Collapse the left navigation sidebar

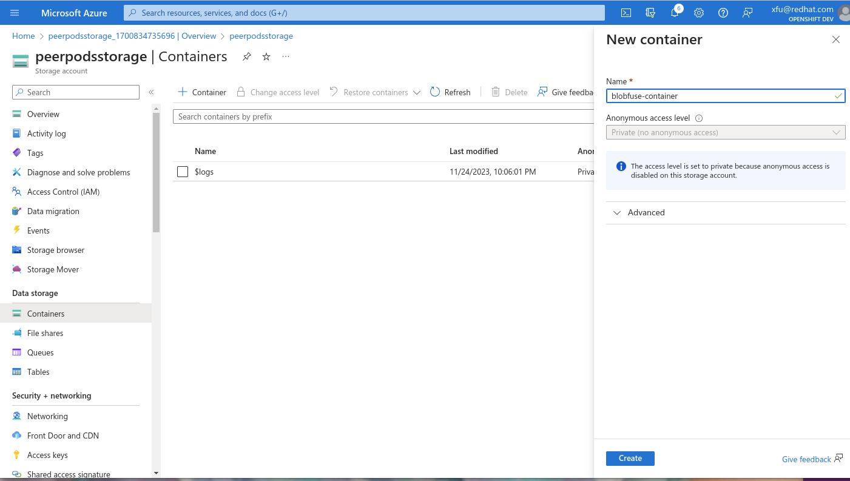(151, 92)
